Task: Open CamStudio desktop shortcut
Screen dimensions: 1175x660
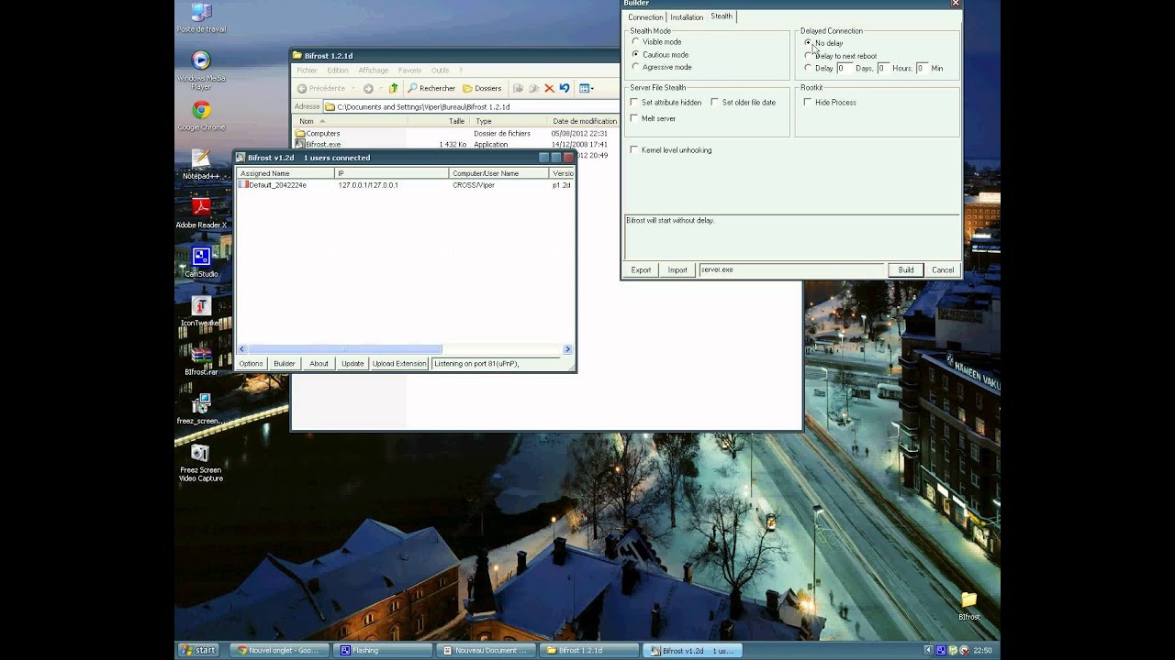Action: pos(201,263)
